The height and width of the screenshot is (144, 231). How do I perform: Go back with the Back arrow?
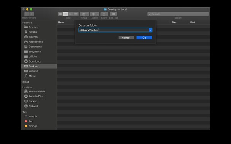tap(27, 14)
